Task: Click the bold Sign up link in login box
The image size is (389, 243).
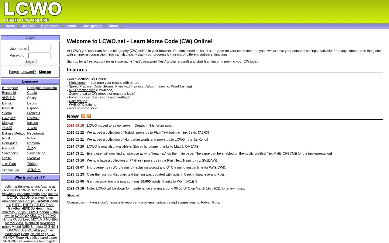Action: coord(45,72)
